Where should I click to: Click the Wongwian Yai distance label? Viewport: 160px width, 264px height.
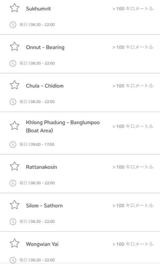point(133,244)
